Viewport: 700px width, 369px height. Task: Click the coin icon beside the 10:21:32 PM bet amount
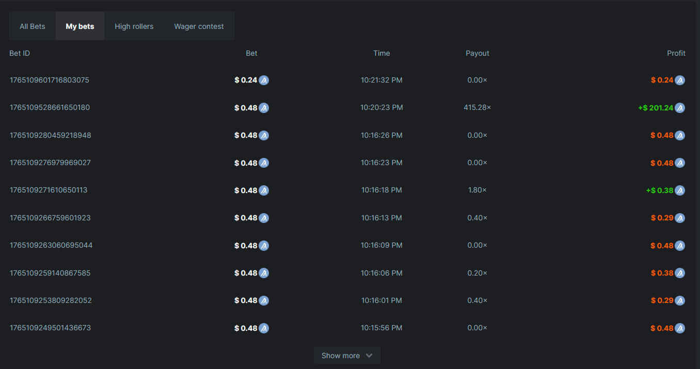pyautogui.click(x=264, y=81)
